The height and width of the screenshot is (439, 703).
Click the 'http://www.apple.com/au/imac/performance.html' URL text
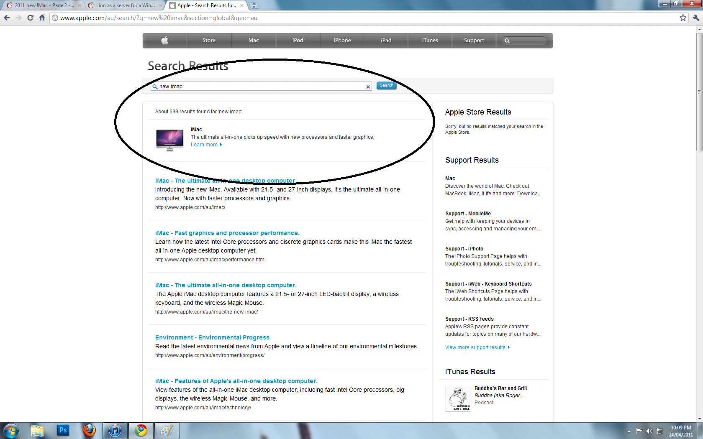pyautogui.click(x=210, y=260)
